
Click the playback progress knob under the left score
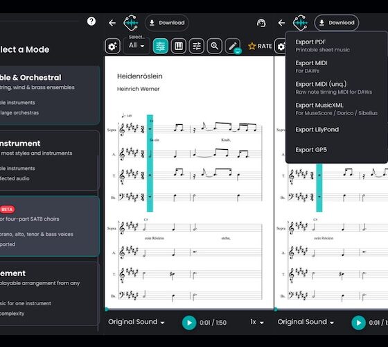pos(107,309)
